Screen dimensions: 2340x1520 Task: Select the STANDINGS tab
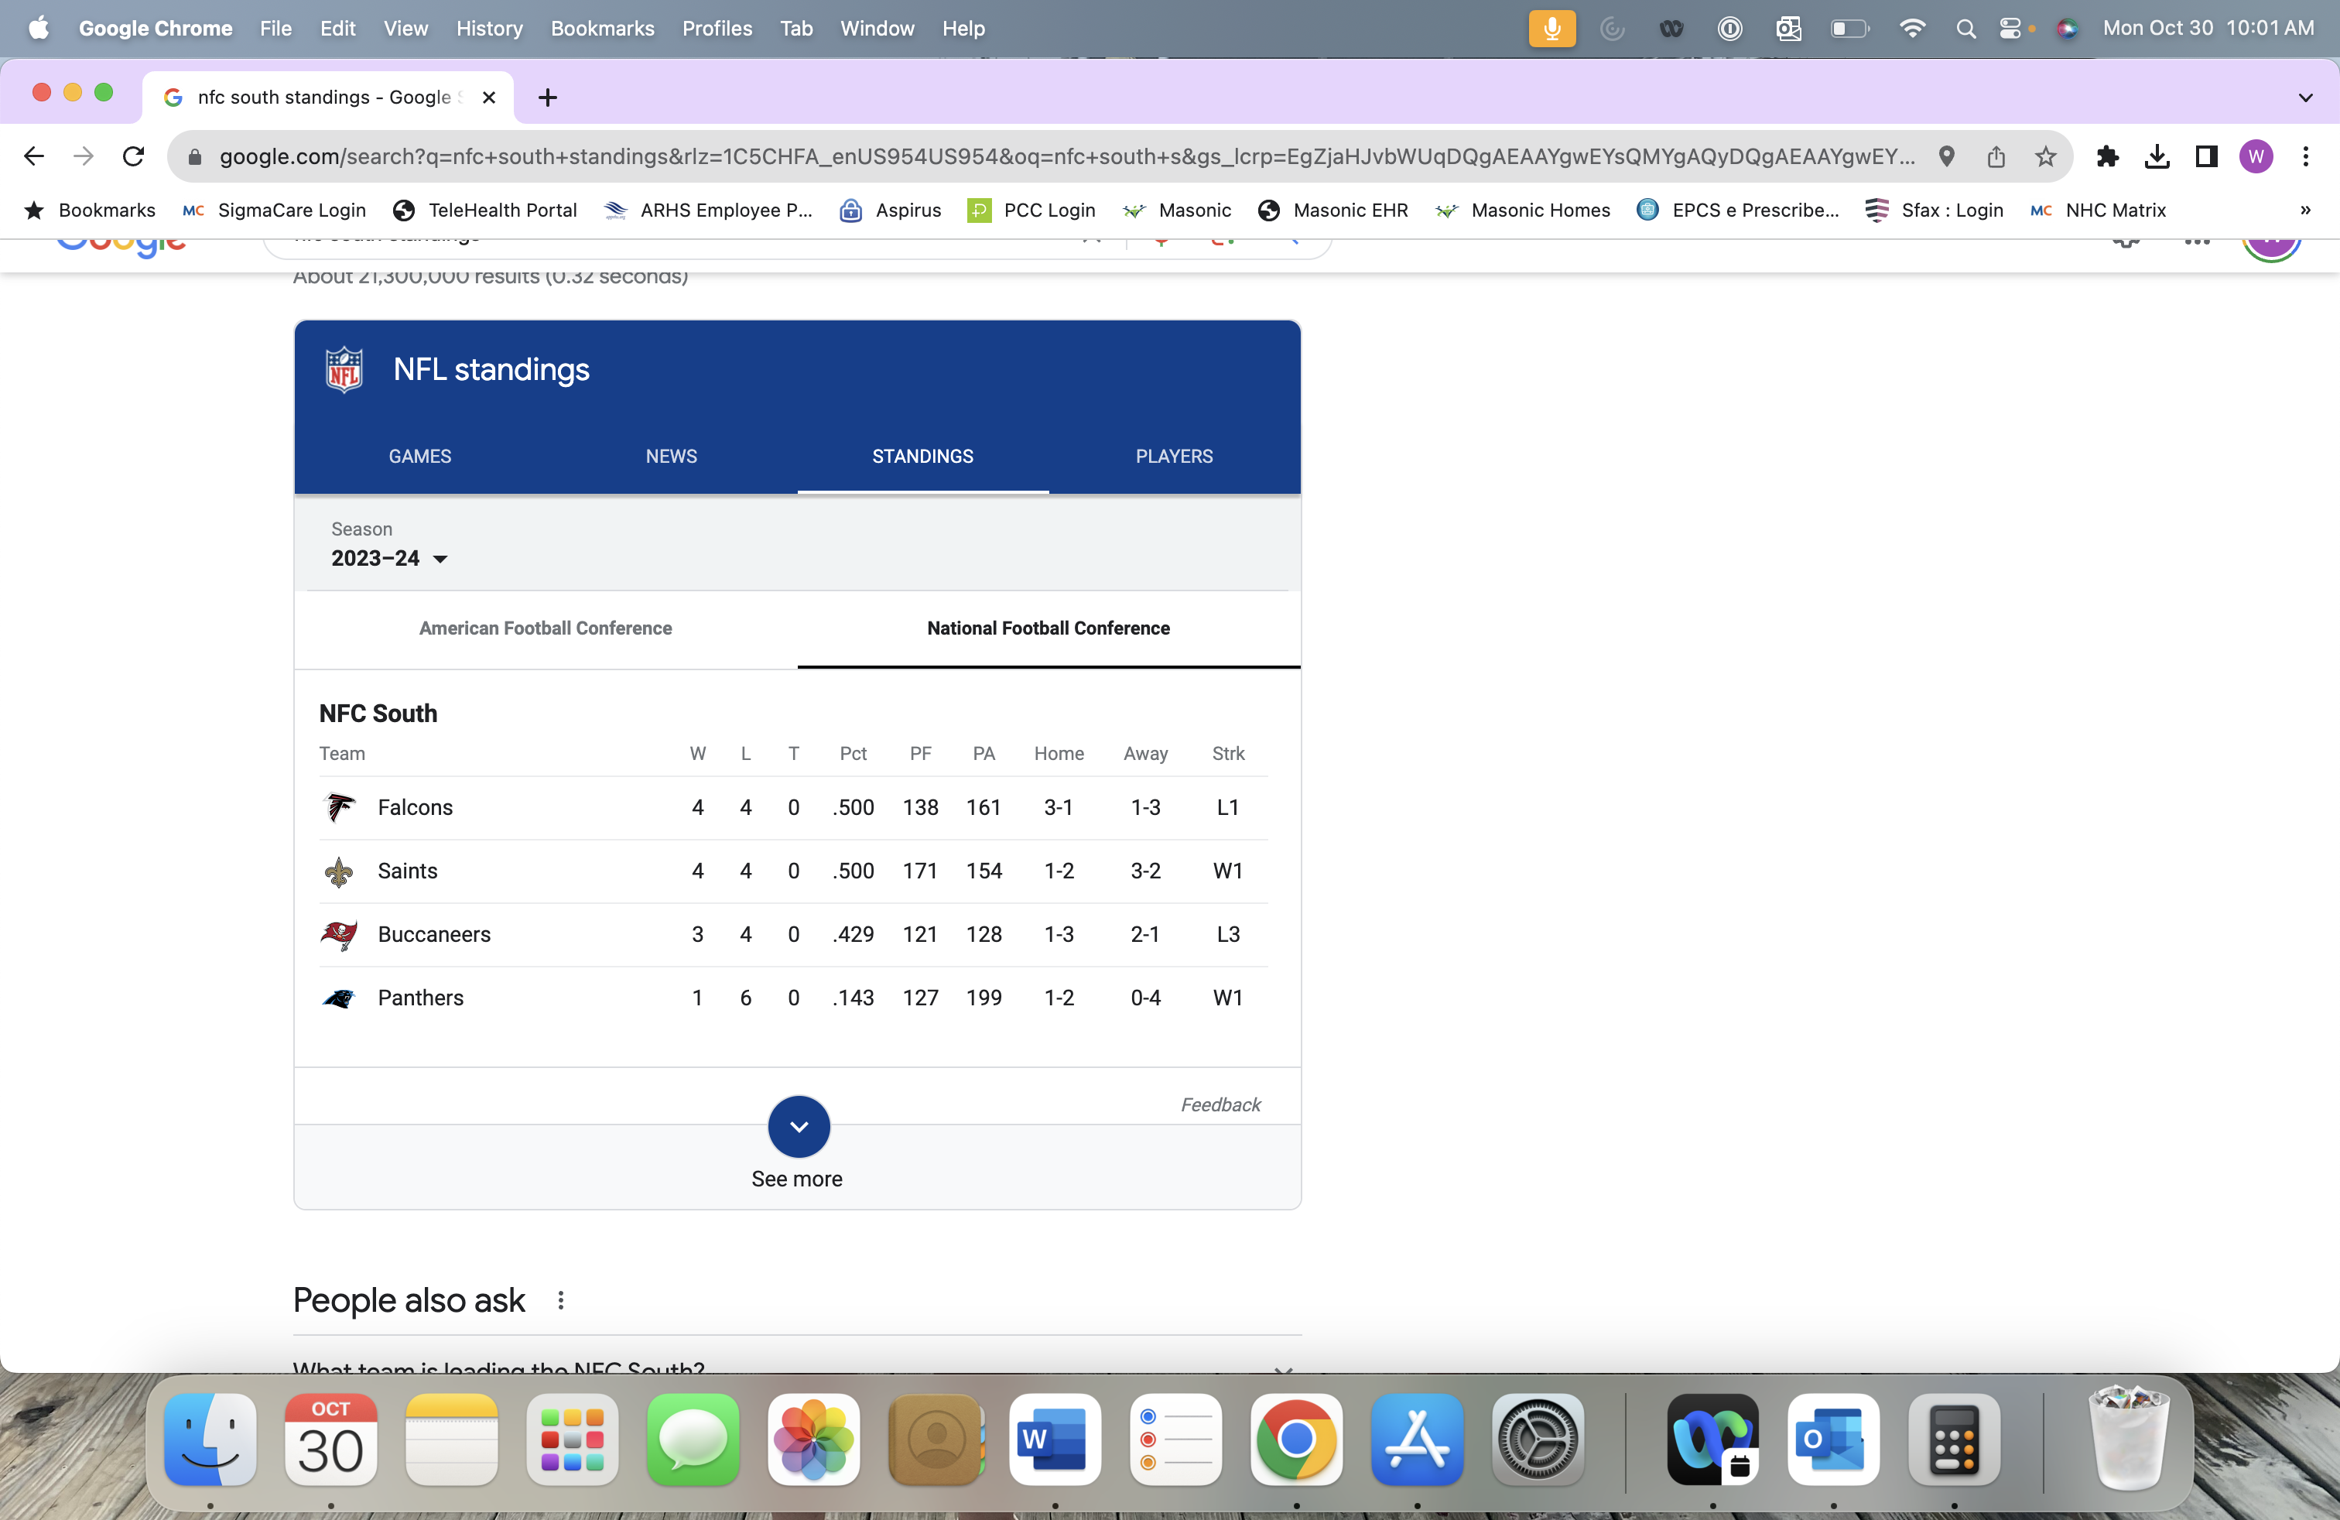click(x=922, y=456)
